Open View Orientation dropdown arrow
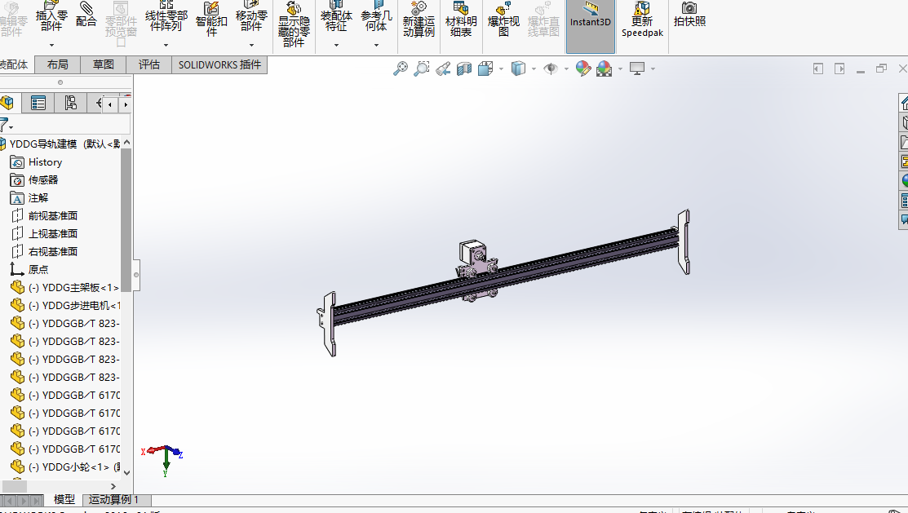 click(501, 69)
